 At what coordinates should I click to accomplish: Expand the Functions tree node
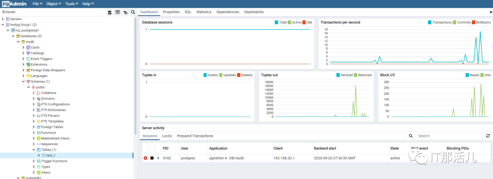tap(34, 133)
